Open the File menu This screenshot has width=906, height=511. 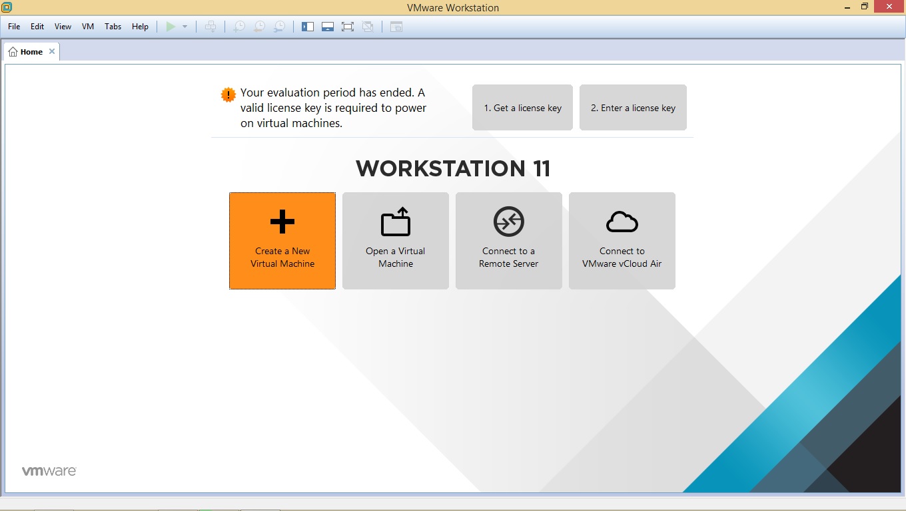[14, 27]
